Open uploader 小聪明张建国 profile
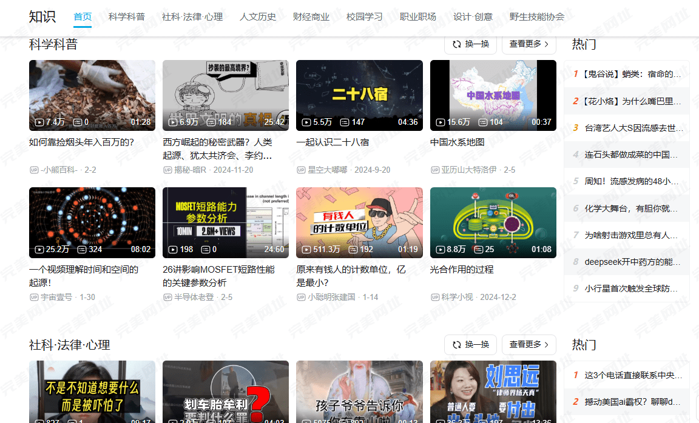The width and height of the screenshot is (699, 423). click(x=331, y=298)
